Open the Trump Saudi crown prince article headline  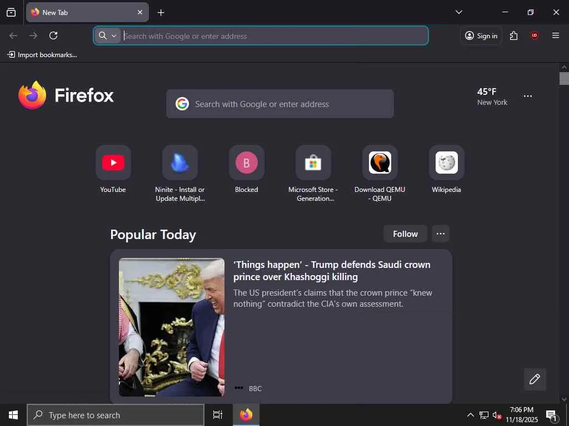tap(332, 271)
